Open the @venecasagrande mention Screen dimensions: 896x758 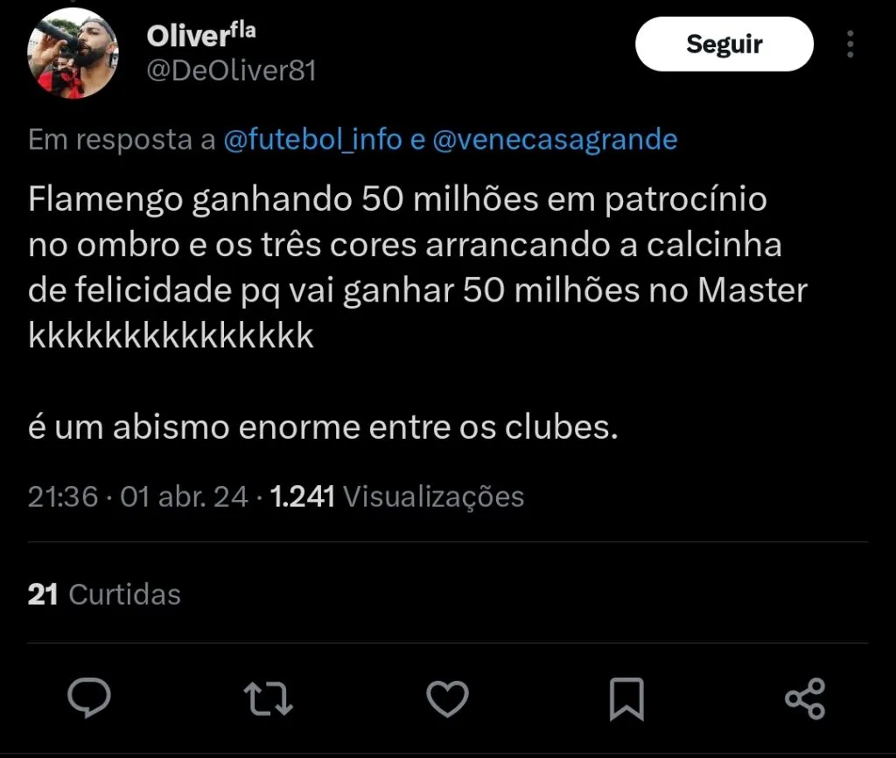point(555,140)
